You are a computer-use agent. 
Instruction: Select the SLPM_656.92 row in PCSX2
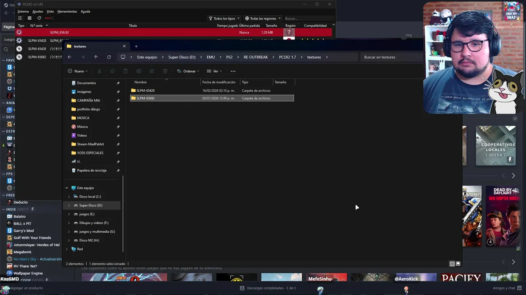coord(173,32)
